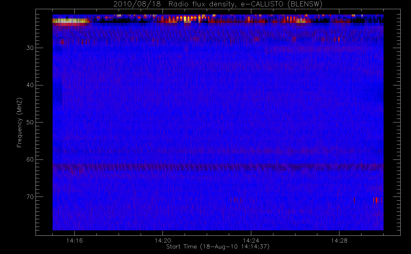Select the 'Frequency (MHZ)' y-axis label
Screen dimensions: 411x254
pyautogui.click(x=20, y=122)
